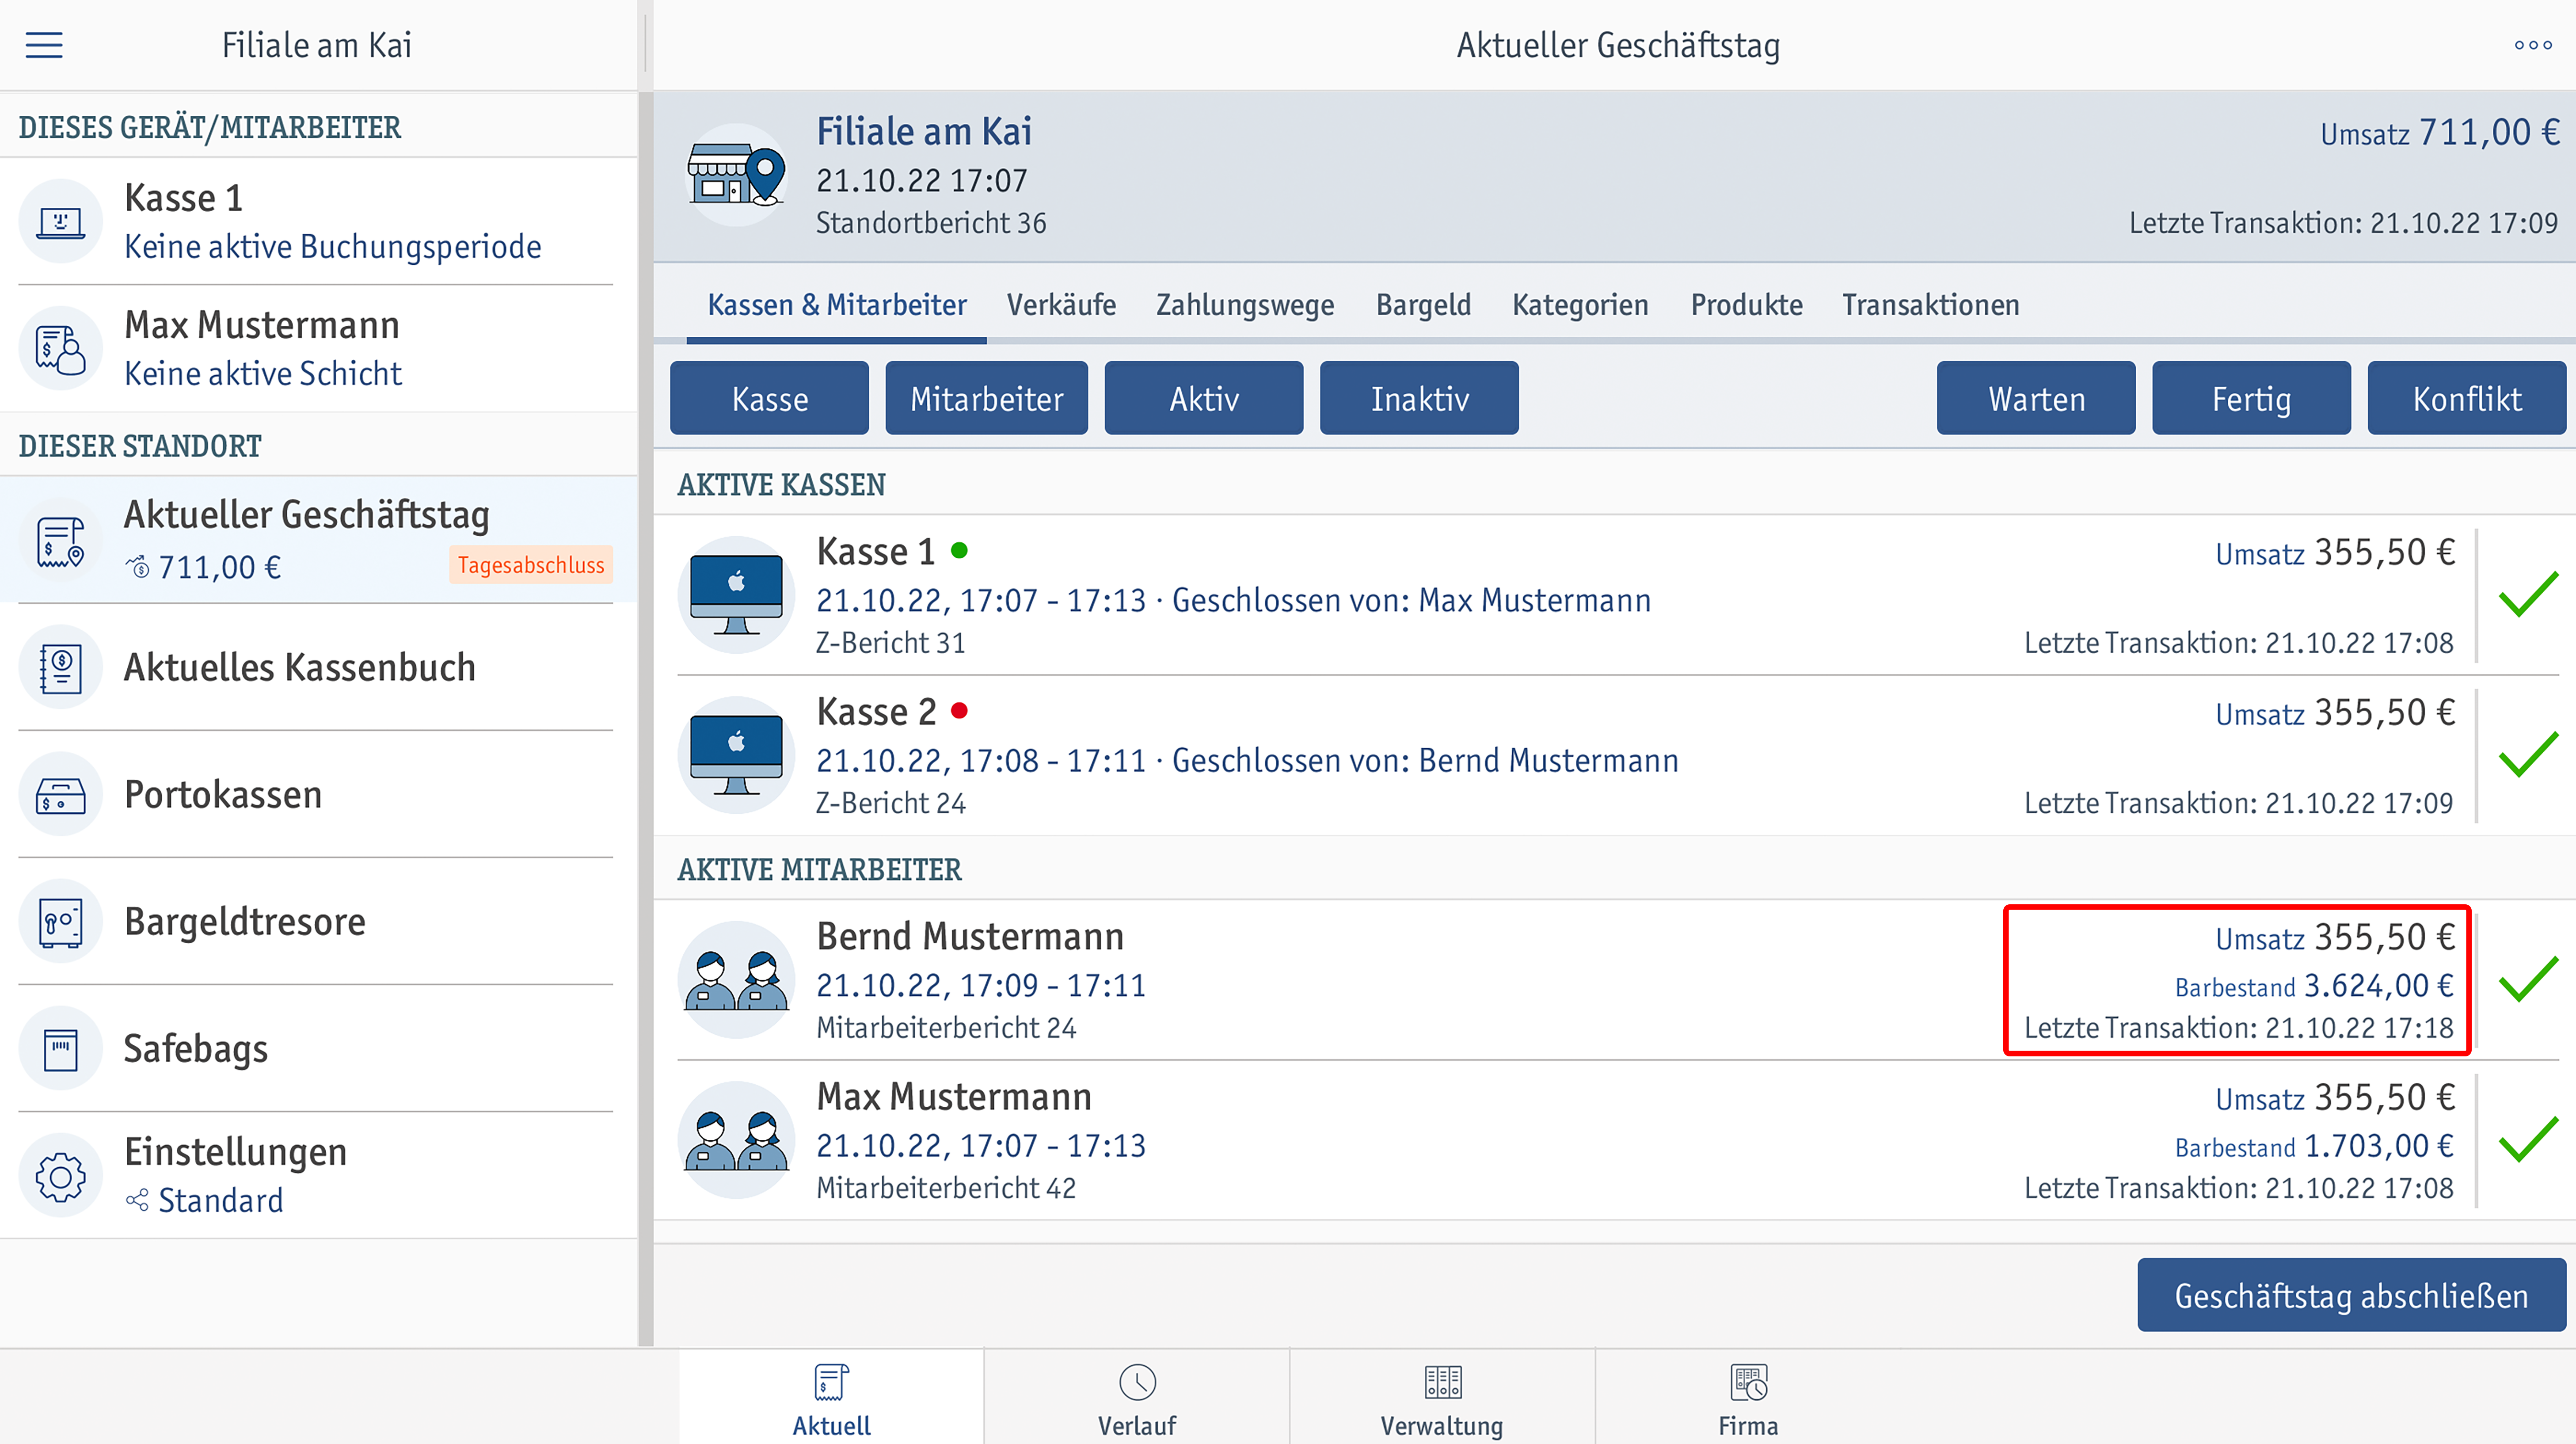Viewport: 2576px width, 1444px height.
Task: Switch to the Firma bottom tab
Action: click(1748, 1398)
